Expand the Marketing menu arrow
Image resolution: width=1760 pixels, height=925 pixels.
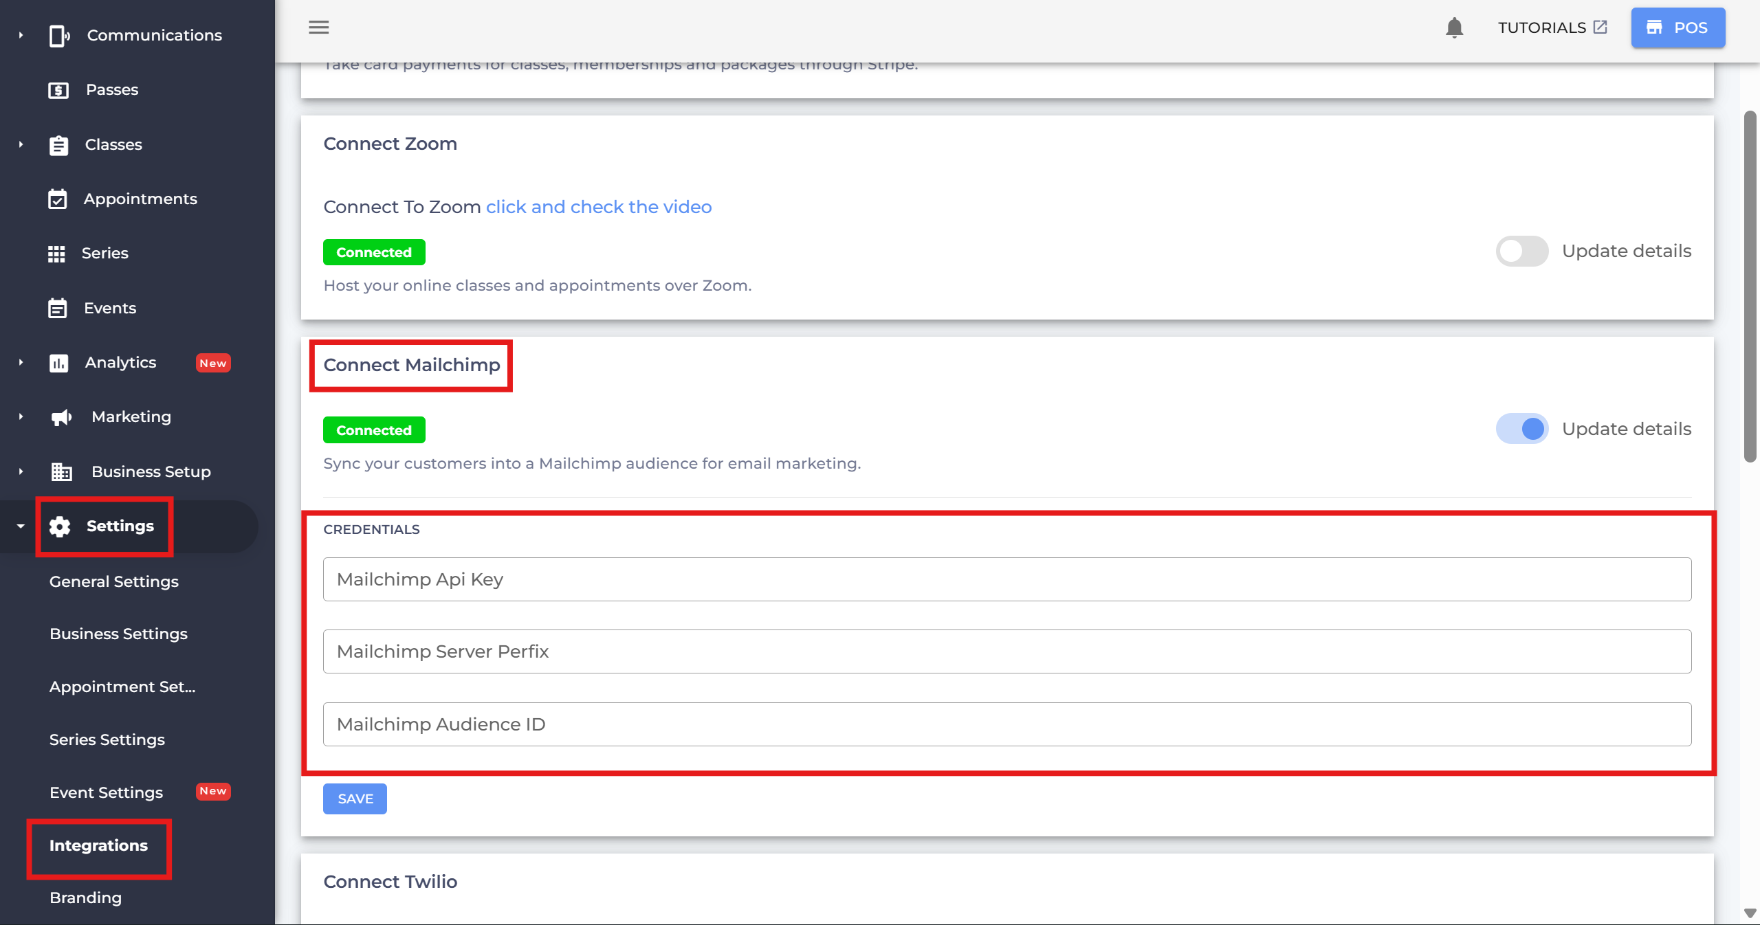[21, 416]
